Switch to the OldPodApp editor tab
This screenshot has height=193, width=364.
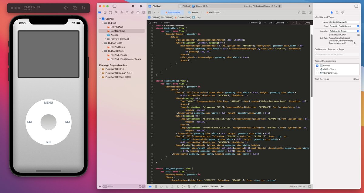[213, 12]
